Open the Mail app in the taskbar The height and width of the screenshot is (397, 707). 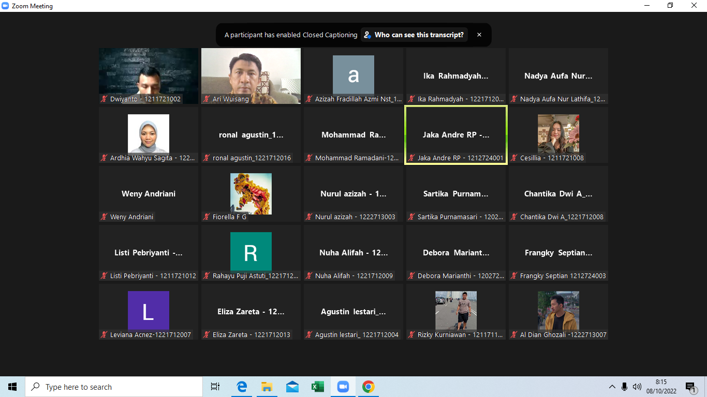(292, 387)
